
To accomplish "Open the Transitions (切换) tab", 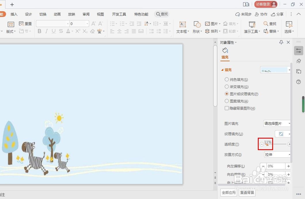I will click(43, 14).
